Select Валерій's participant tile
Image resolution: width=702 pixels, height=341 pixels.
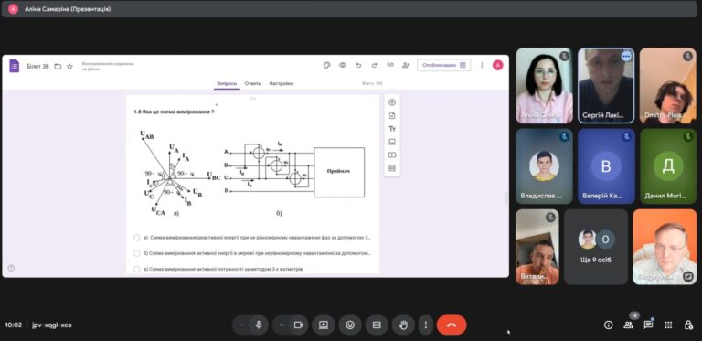point(606,166)
